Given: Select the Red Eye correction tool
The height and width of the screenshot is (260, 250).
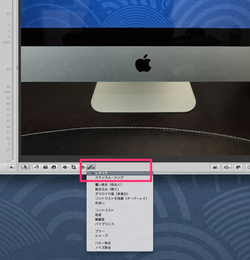Looking at the screenshot, I should pos(83,167).
